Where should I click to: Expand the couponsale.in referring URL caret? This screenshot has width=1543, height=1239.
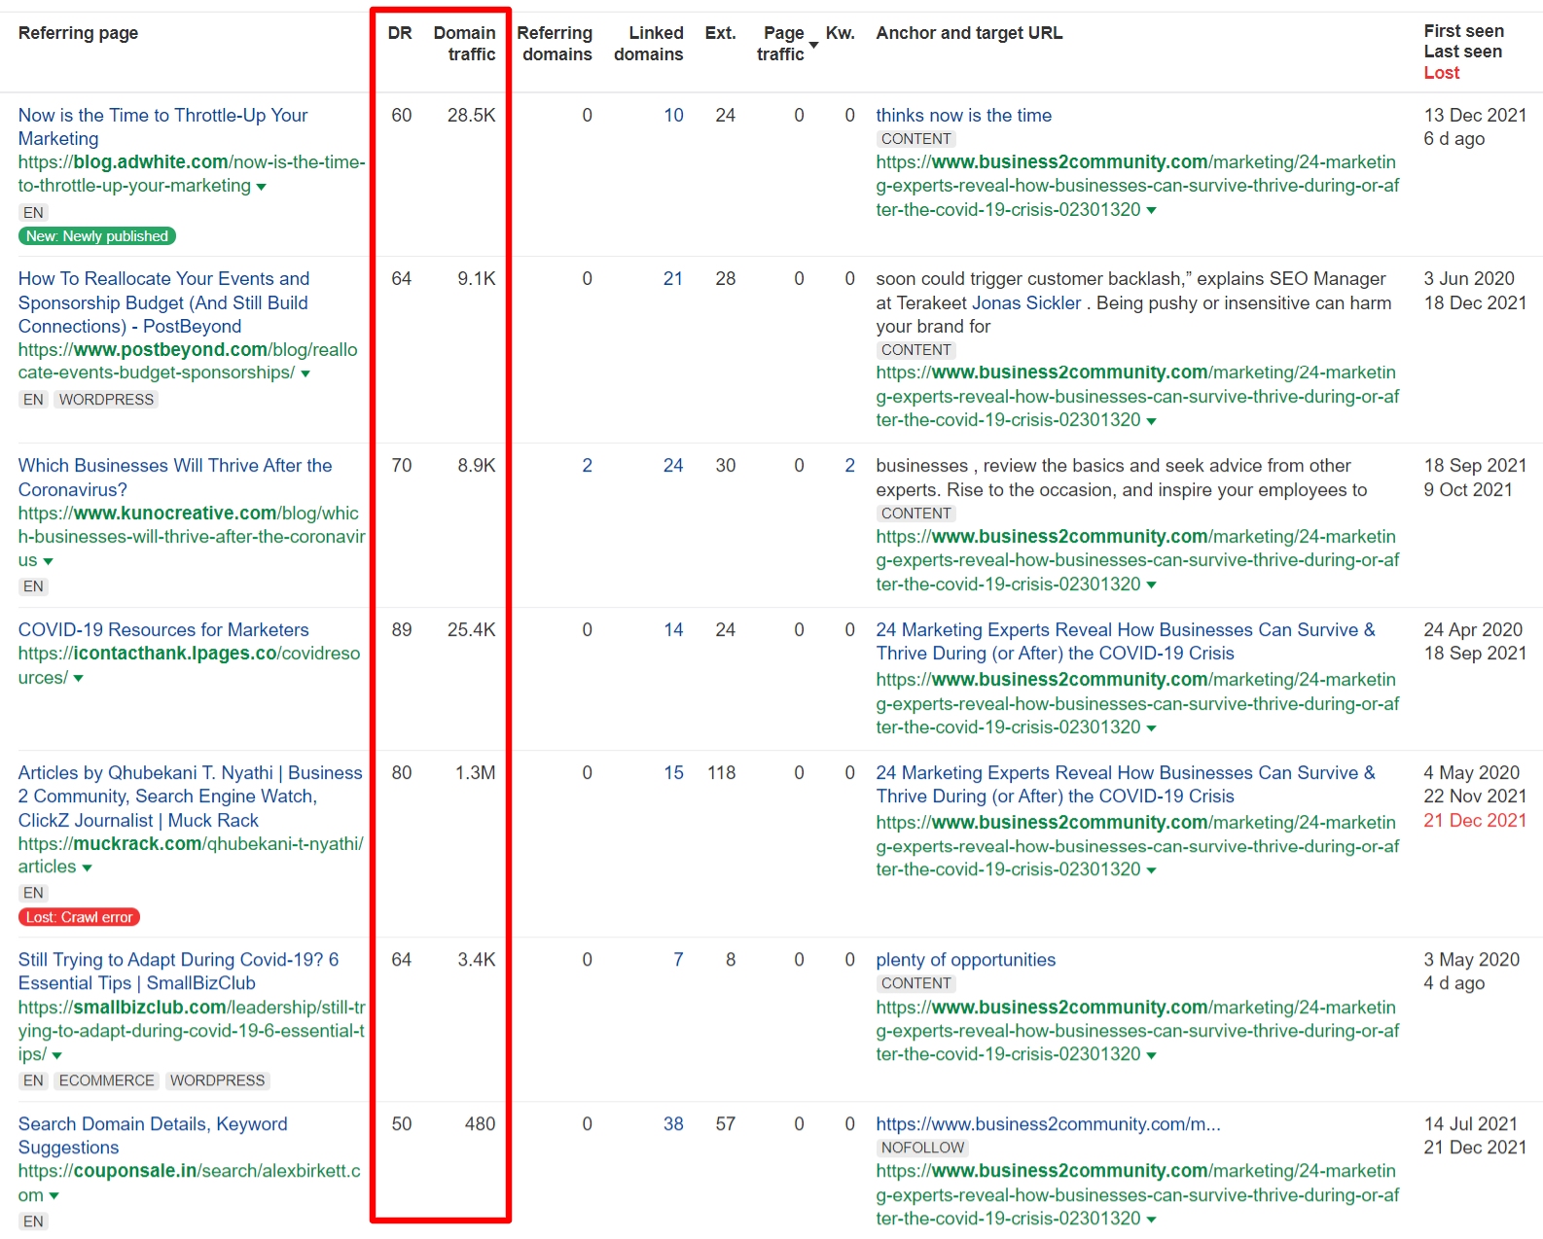tap(54, 1196)
